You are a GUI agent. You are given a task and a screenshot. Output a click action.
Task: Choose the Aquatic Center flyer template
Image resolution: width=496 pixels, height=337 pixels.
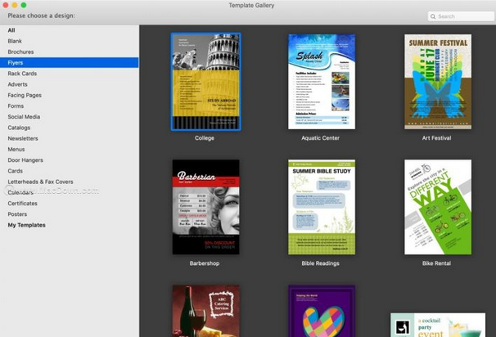coord(321,82)
